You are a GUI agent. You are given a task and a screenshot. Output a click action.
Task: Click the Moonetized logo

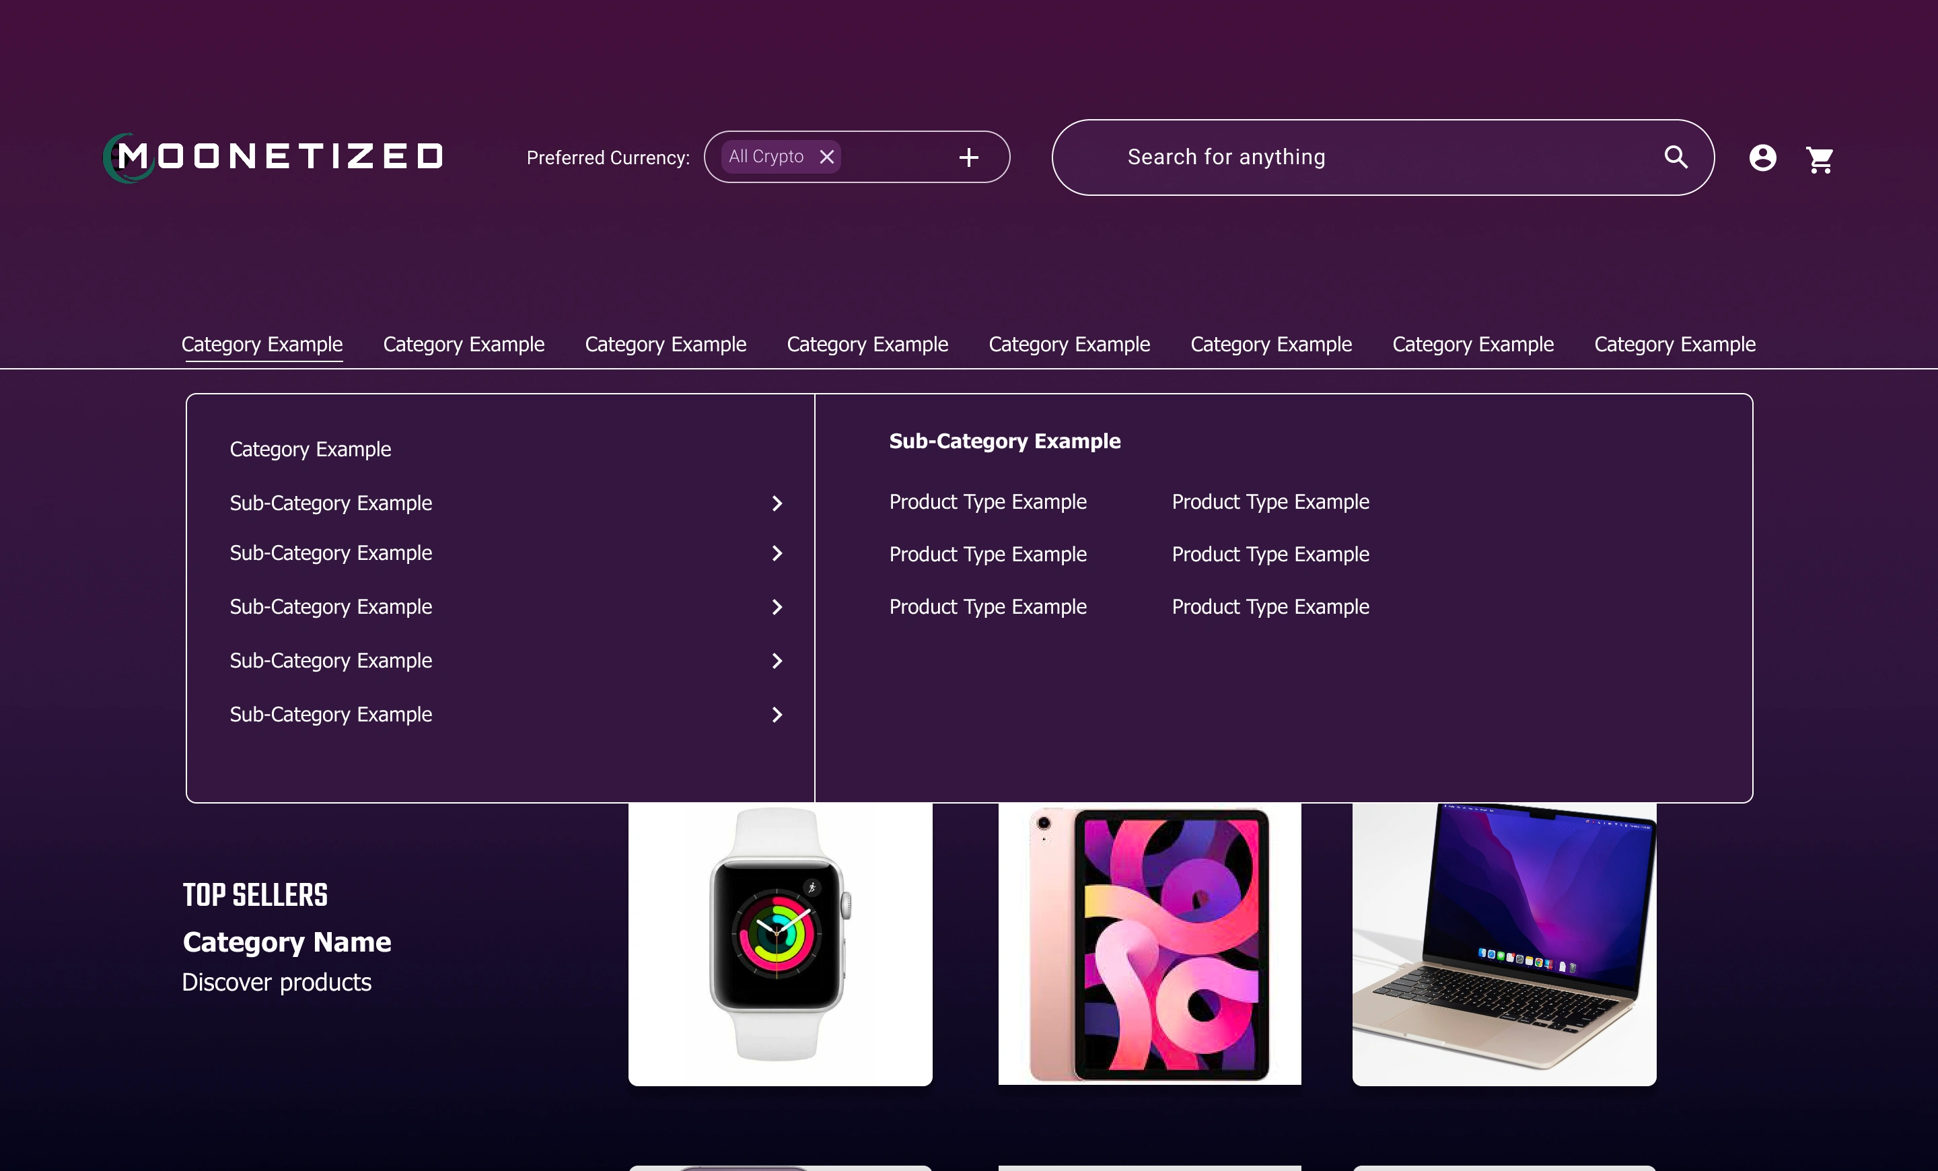273,157
